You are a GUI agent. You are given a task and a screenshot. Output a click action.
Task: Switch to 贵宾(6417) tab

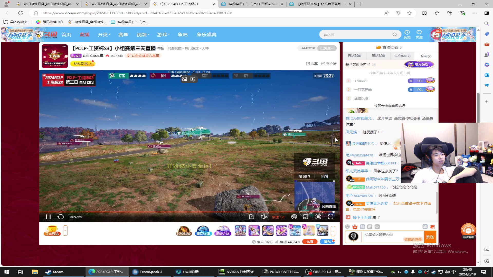click(x=402, y=56)
